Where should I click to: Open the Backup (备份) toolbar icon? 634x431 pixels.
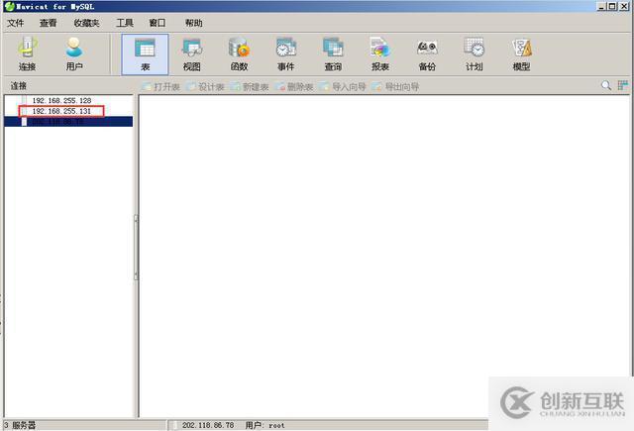(427, 54)
